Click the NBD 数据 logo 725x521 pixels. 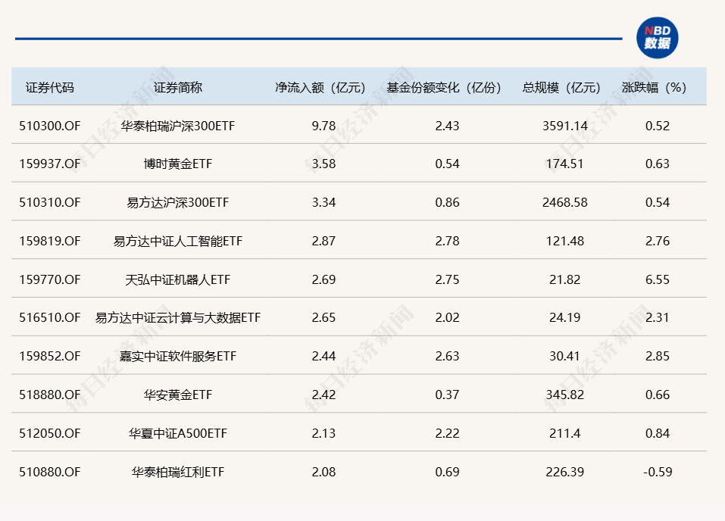click(657, 38)
